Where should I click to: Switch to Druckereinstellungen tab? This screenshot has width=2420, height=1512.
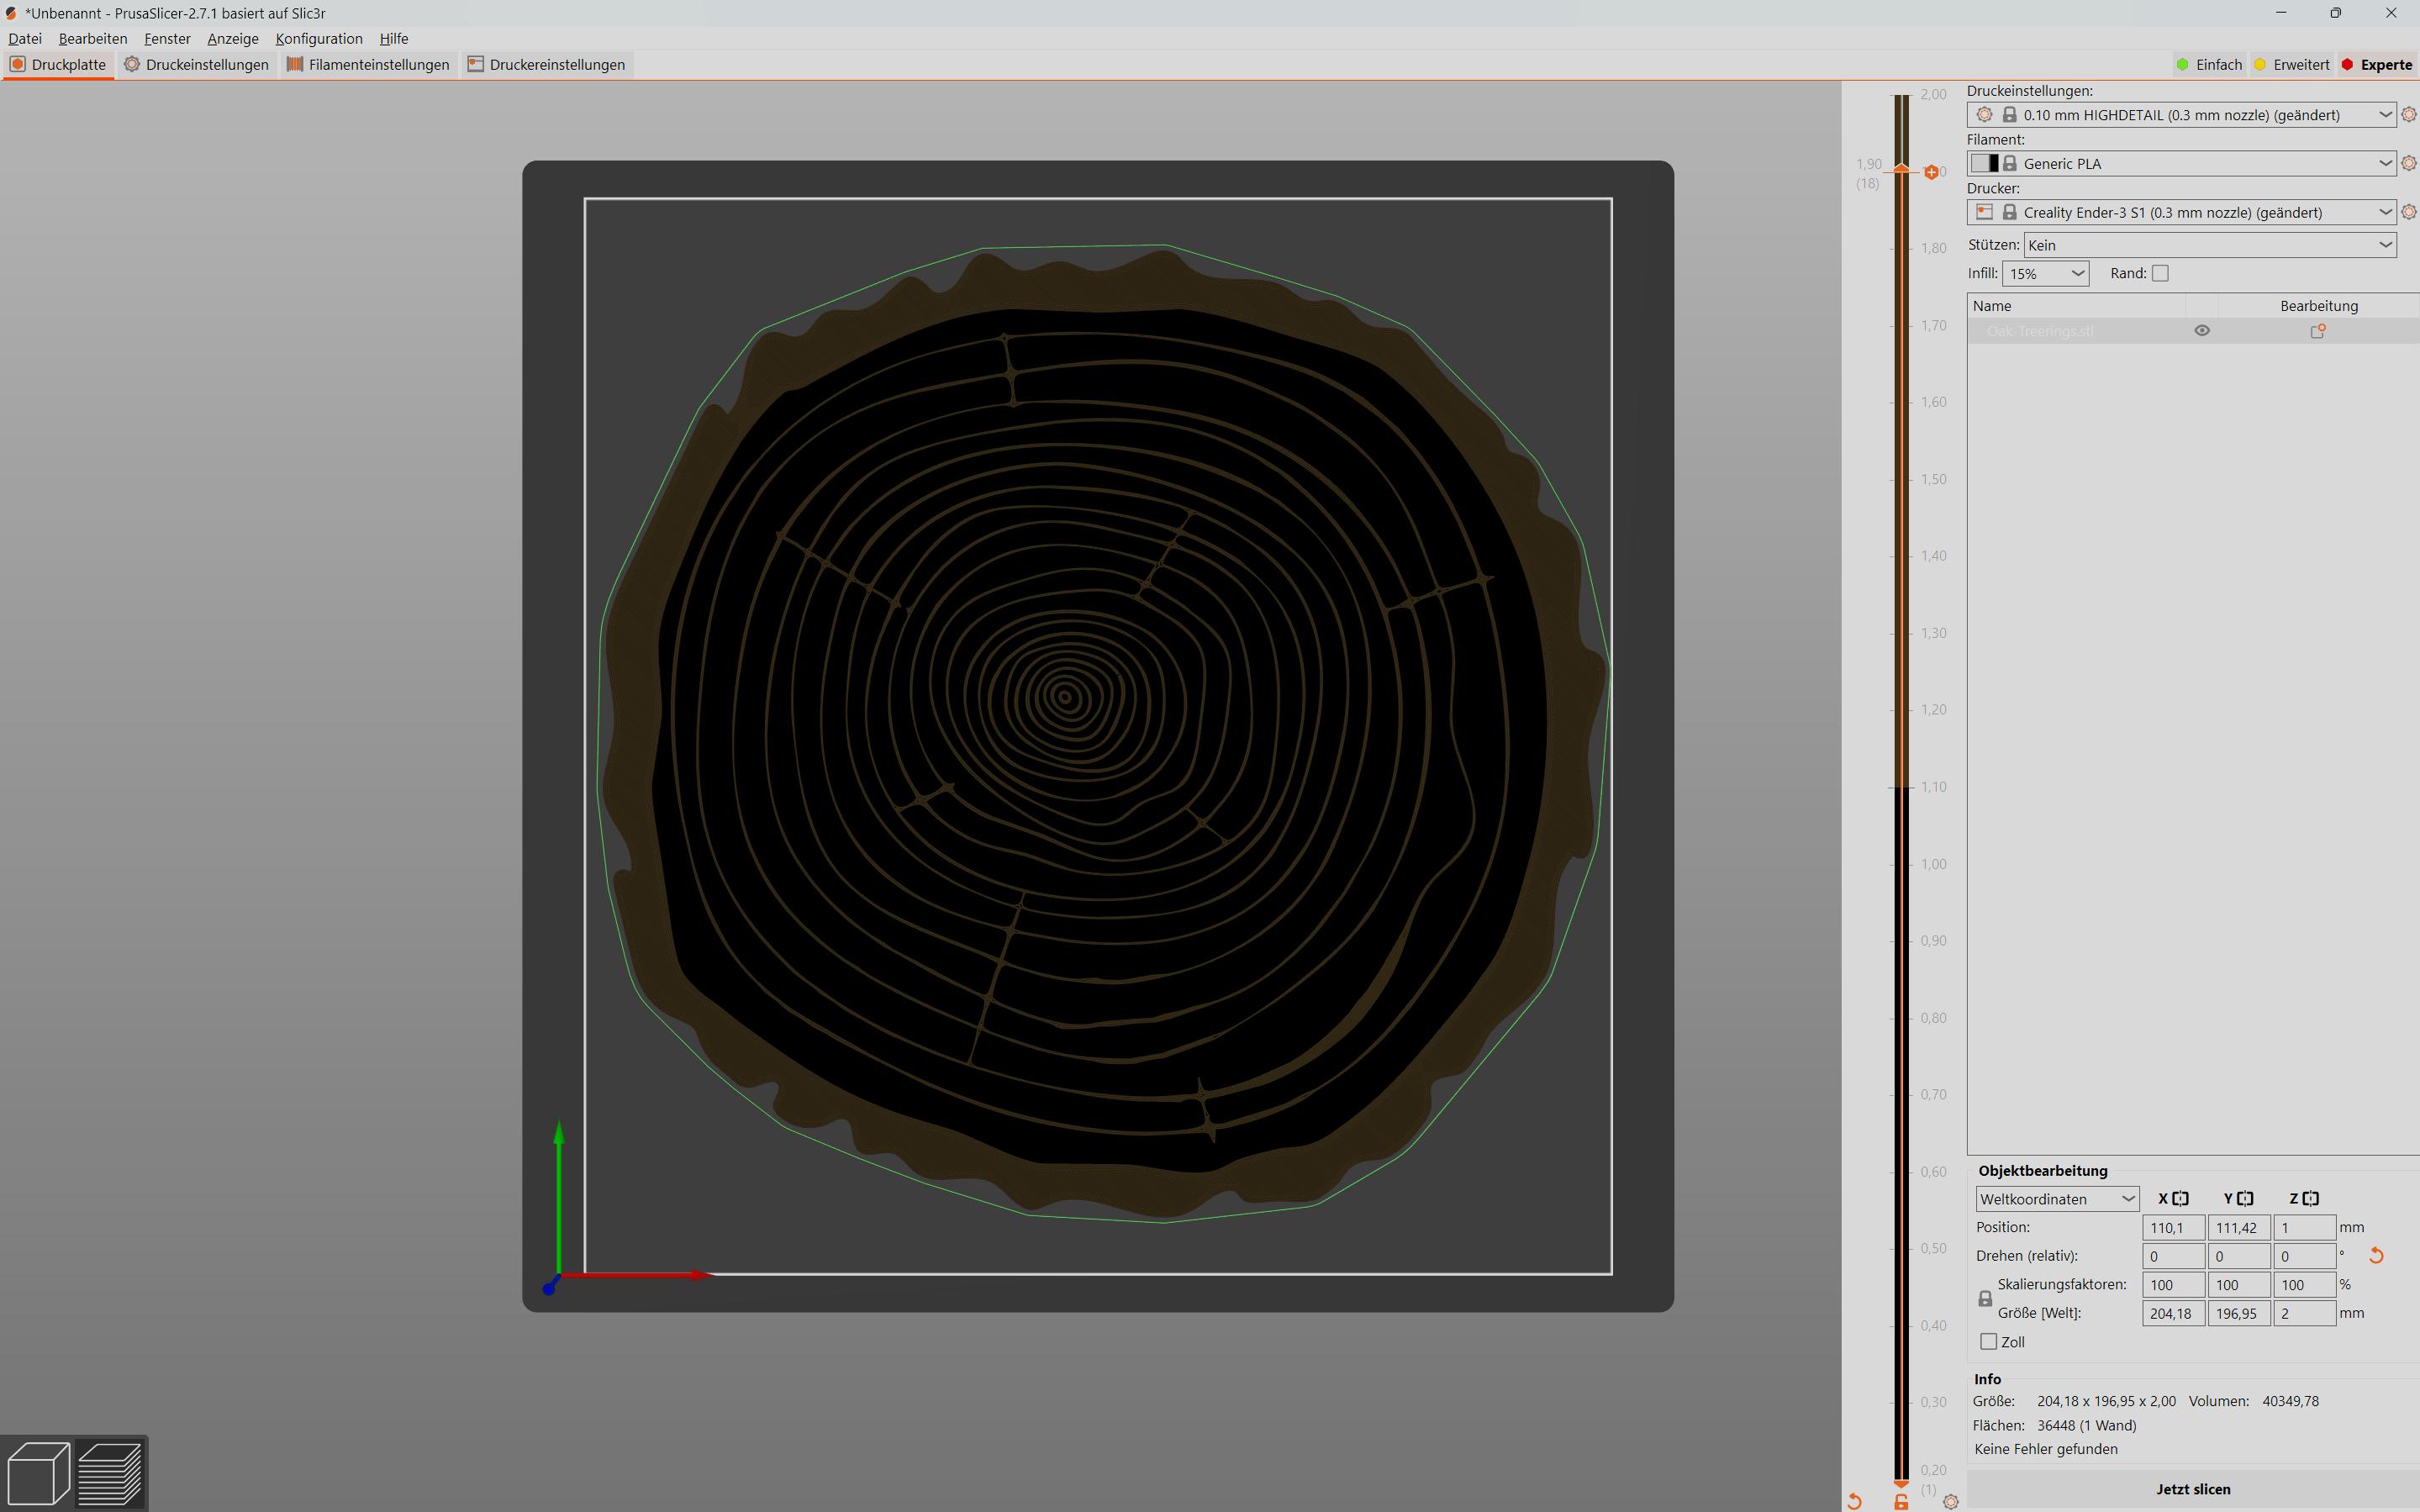[x=547, y=65]
